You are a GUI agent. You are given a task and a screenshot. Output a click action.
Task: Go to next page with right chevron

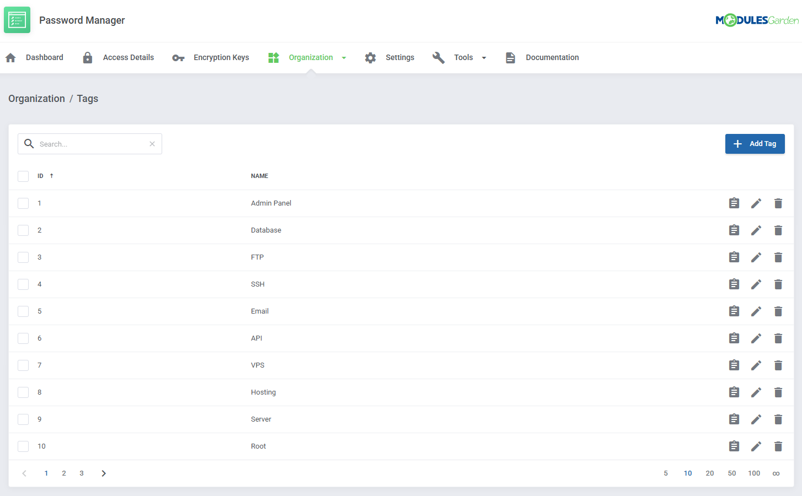(104, 473)
